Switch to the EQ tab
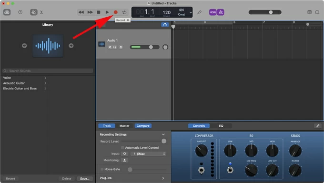The height and width of the screenshot is (183, 324). pos(221,126)
